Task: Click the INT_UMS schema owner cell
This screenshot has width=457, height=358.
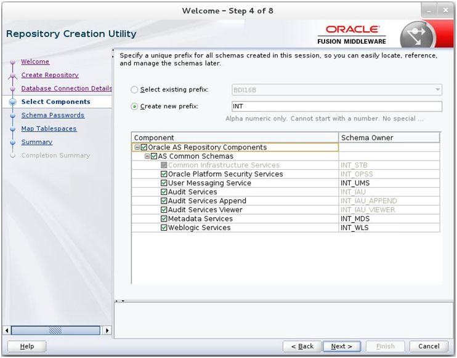Action: [389, 183]
